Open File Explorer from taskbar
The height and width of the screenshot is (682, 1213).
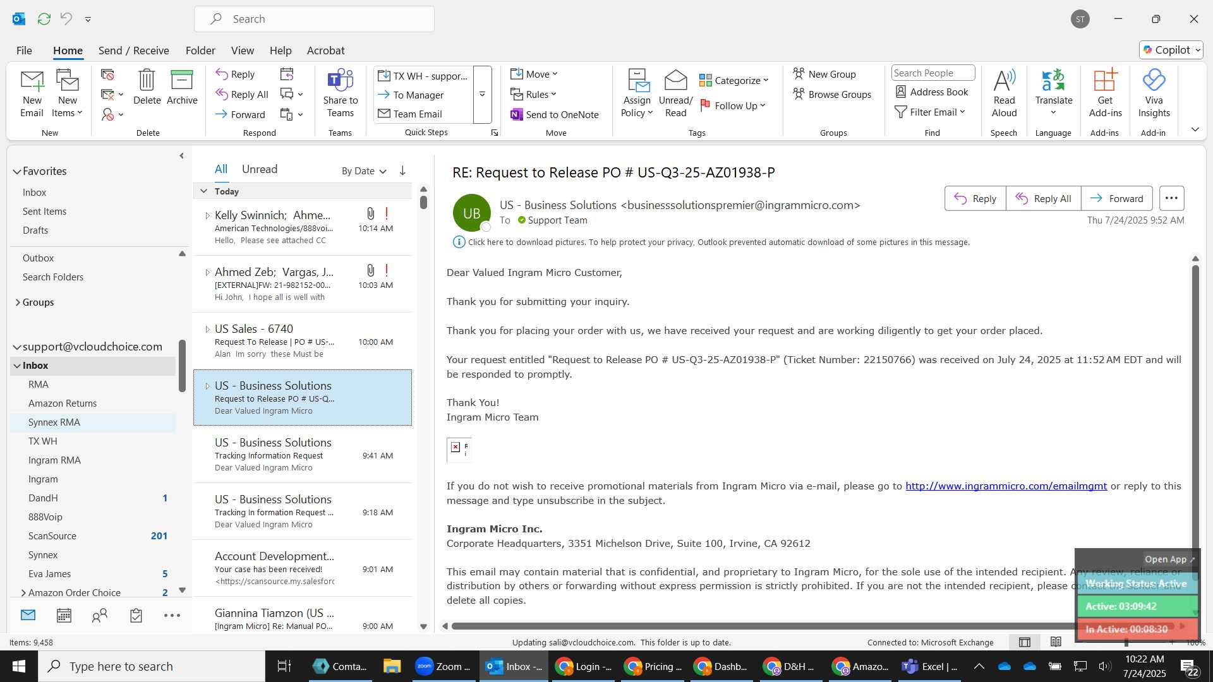(x=392, y=666)
